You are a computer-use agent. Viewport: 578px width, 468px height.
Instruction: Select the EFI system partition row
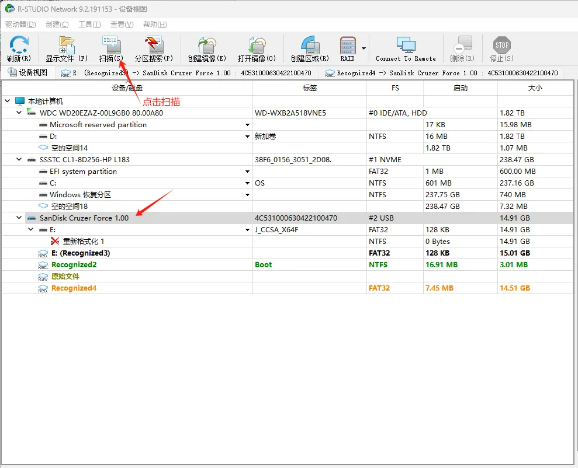point(287,171)
